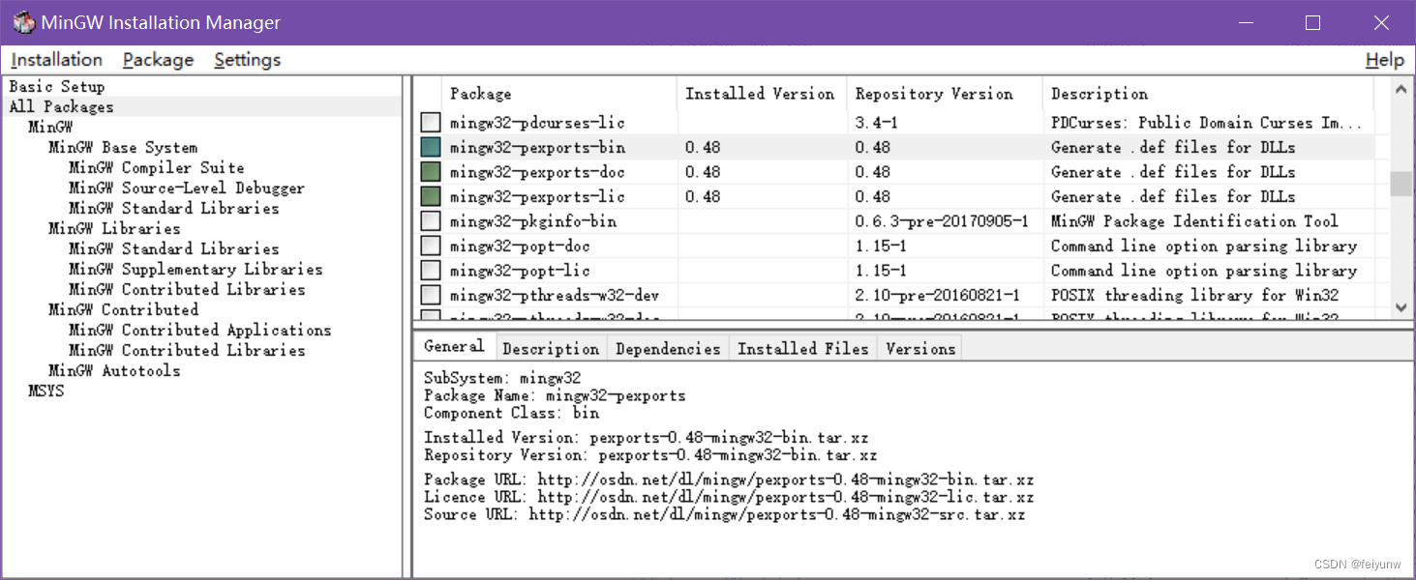Click the package list scroll up arrow
This screenshot has height=580, width=1416.
coord(1401,89)
